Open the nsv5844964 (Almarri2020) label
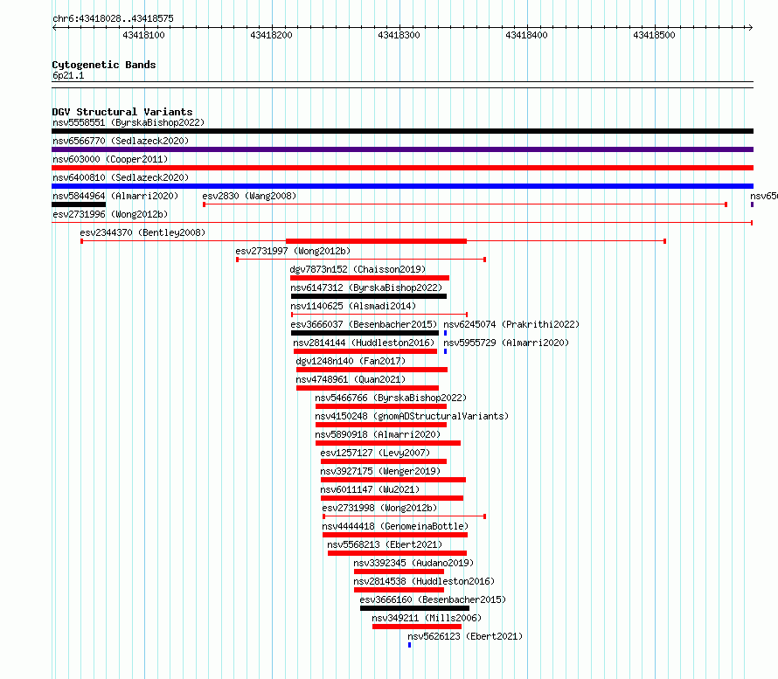 pyautogui.click(x=115, y=196)
